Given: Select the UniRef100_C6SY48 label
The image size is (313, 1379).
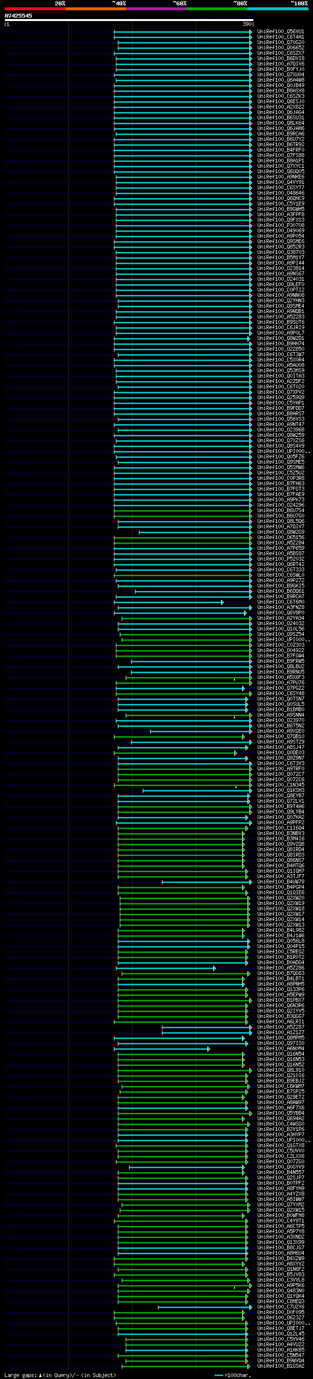Looking at the screenshot, I should (281, 693).
